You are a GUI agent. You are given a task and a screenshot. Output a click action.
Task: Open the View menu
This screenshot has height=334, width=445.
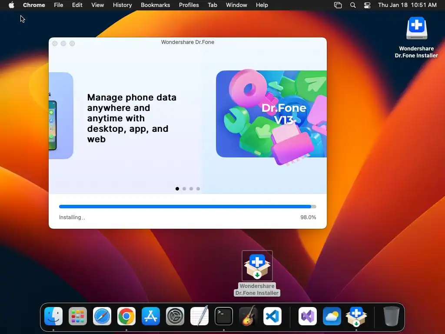click(x=97, y=5)
